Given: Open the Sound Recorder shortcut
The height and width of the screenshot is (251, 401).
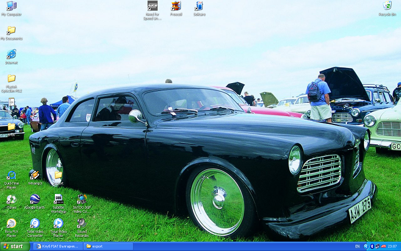Looking at the screenshot, I should [x=81, y=223].
